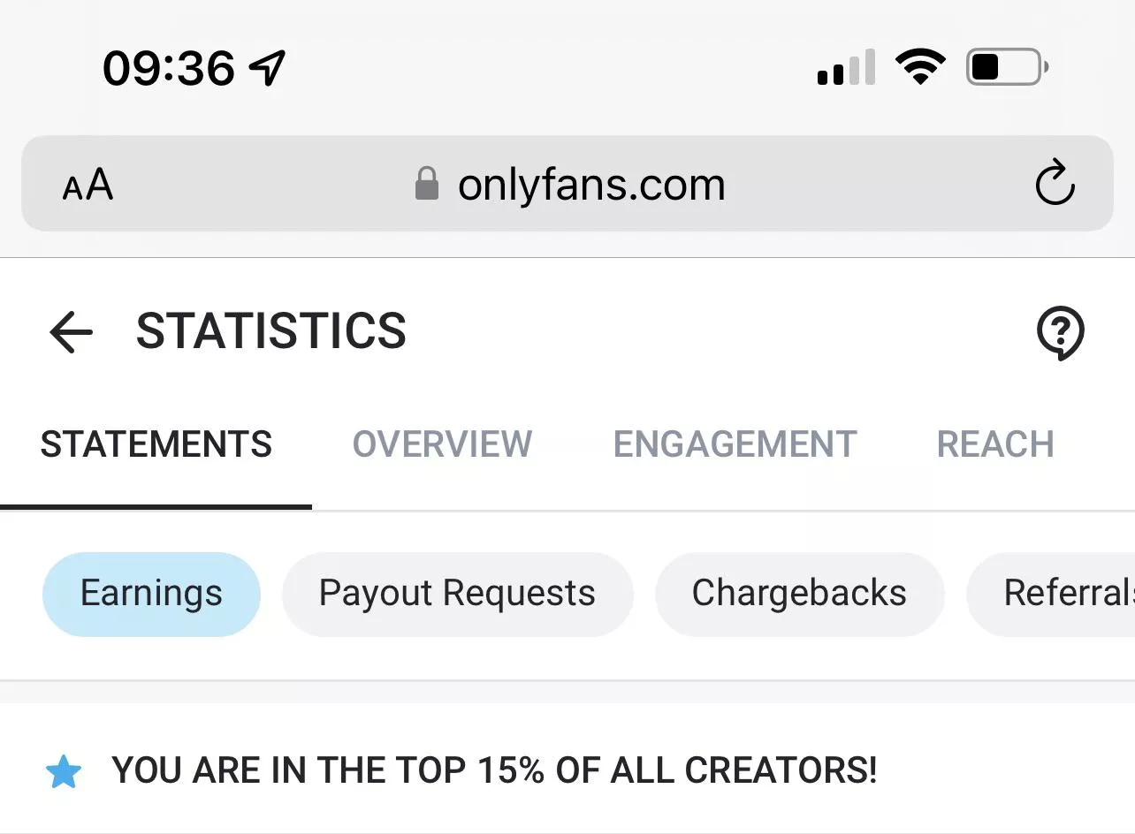
Task: Tap the blue star icon
Action: click(64, 772)
